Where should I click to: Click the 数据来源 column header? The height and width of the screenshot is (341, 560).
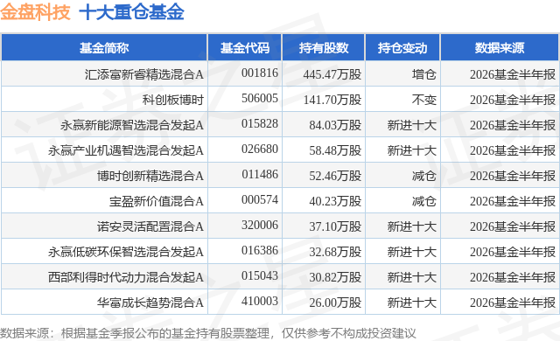[x=500, y=48]
